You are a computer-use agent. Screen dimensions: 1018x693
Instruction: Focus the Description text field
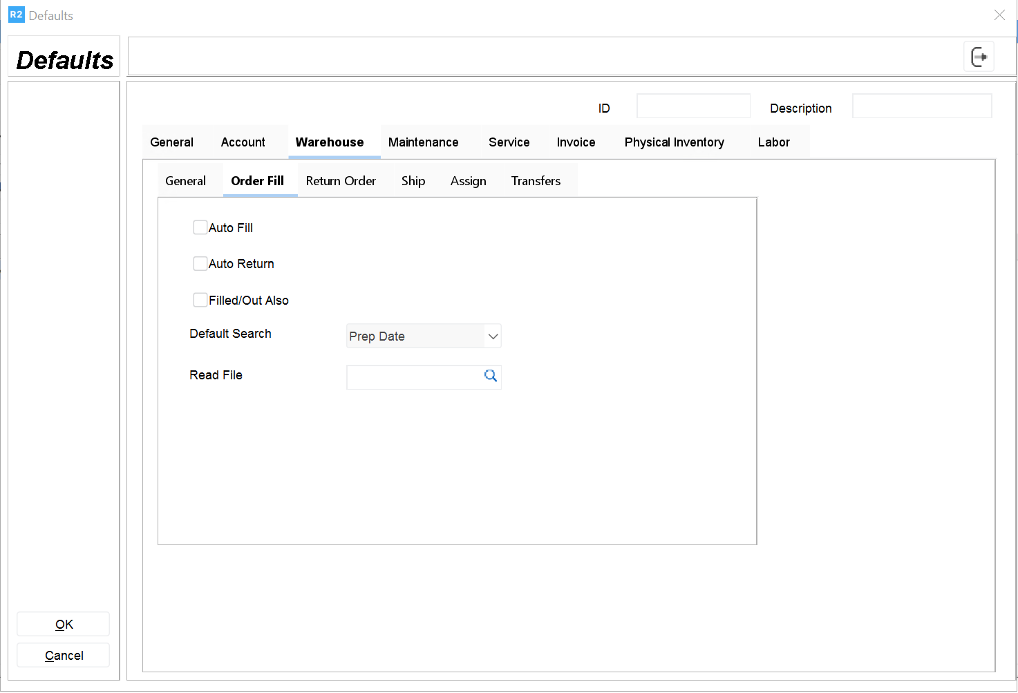click(921, 106)
